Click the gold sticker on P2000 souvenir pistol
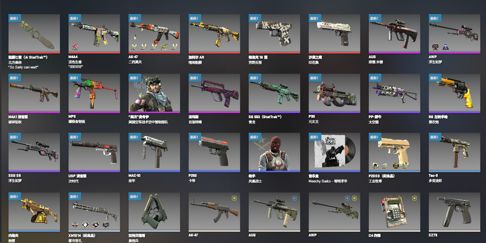This screenshot has width=486, height=243. tap(395, 166)
